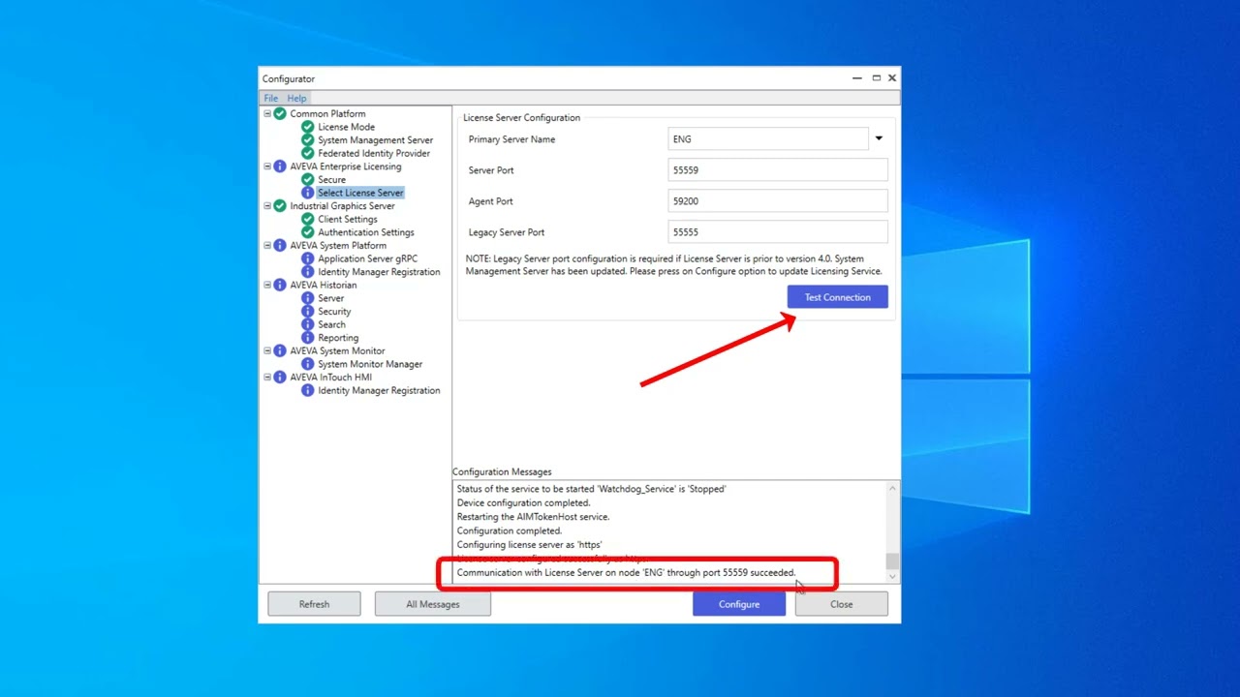
Task: Collapse AVEVA Historian tree node
Action: coord(267,285)
